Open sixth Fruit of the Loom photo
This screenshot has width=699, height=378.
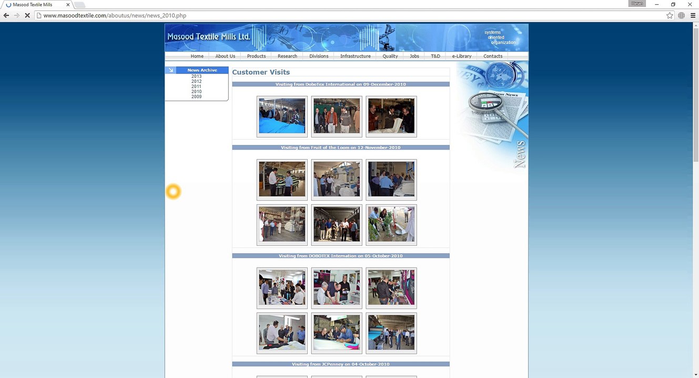(x=391, y=225)
